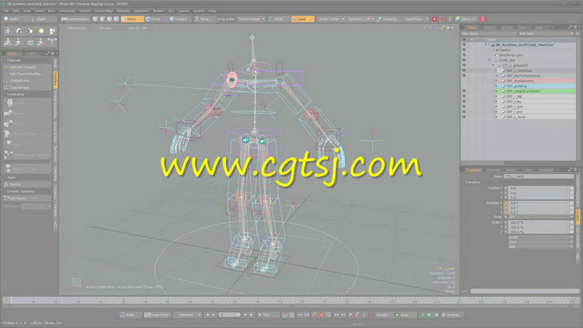This screenshot has width=583, height=328.
Task: Click the yellow sphere icon in left toolbox
Action: (41, 31)
